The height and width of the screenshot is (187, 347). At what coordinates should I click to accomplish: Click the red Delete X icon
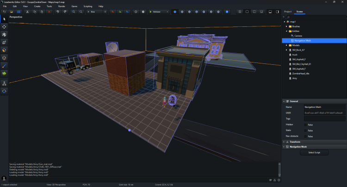(49, 12)
